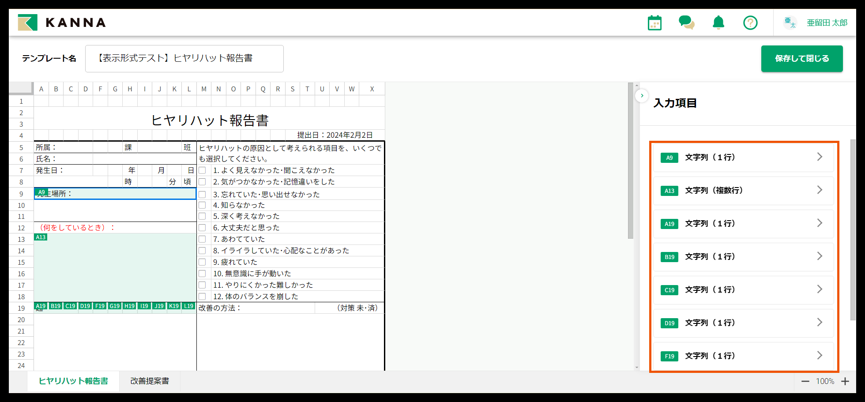Tick the '6. 大丈夫だと思った' checkbox
This screenshot has height=402, width=865.
point(202,228)
